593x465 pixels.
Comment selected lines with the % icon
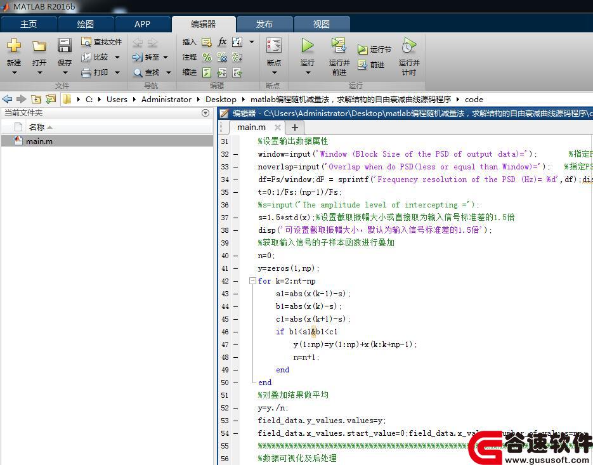point(207,57)
